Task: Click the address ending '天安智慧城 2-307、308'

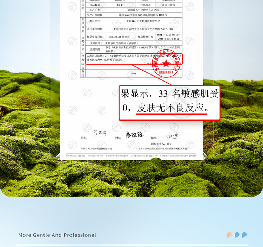Action: coord(143,29)
